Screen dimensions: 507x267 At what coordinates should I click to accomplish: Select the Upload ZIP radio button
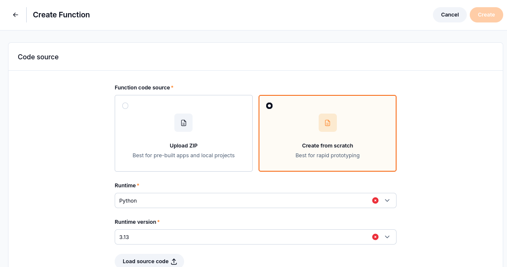click(x=125, y=106)
